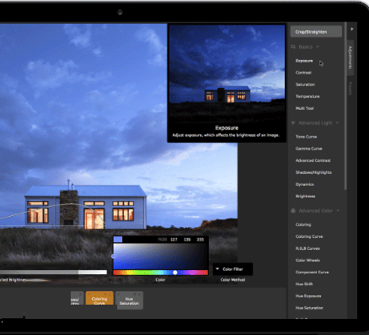Choose Color Wheels in Advanced Color
This screenshot has width=369, height=335.
click(307, 261)
